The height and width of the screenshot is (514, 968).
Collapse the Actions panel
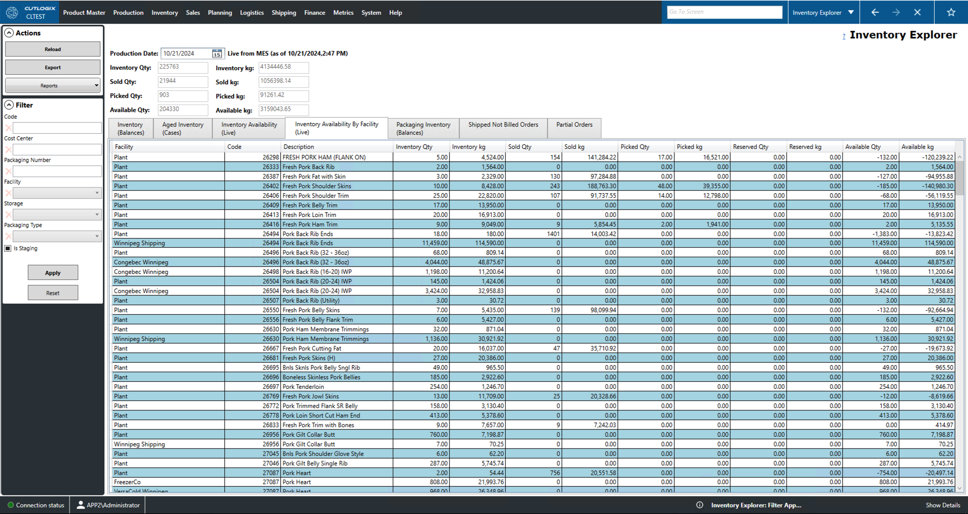click(x=9, y=33)
